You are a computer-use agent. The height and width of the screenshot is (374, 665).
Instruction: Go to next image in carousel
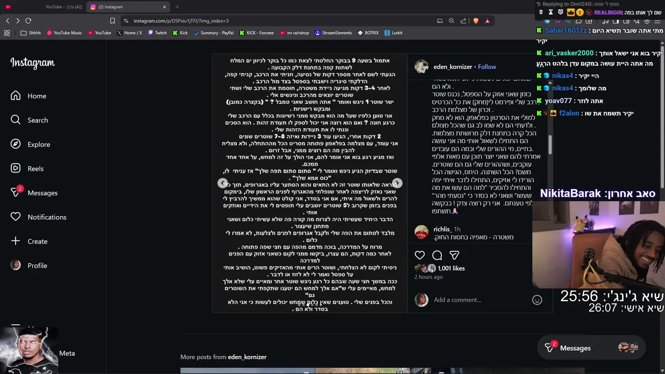point(397,183)
